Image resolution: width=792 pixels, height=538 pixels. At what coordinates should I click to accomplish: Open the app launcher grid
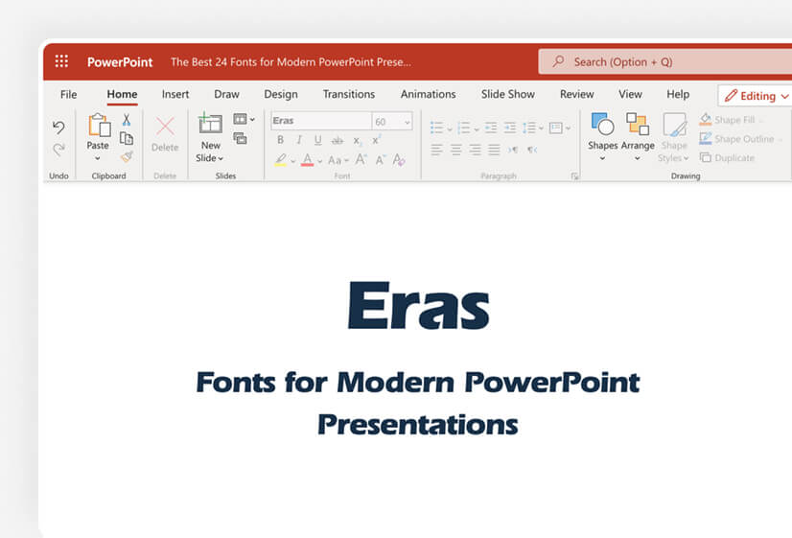point(61,61)
